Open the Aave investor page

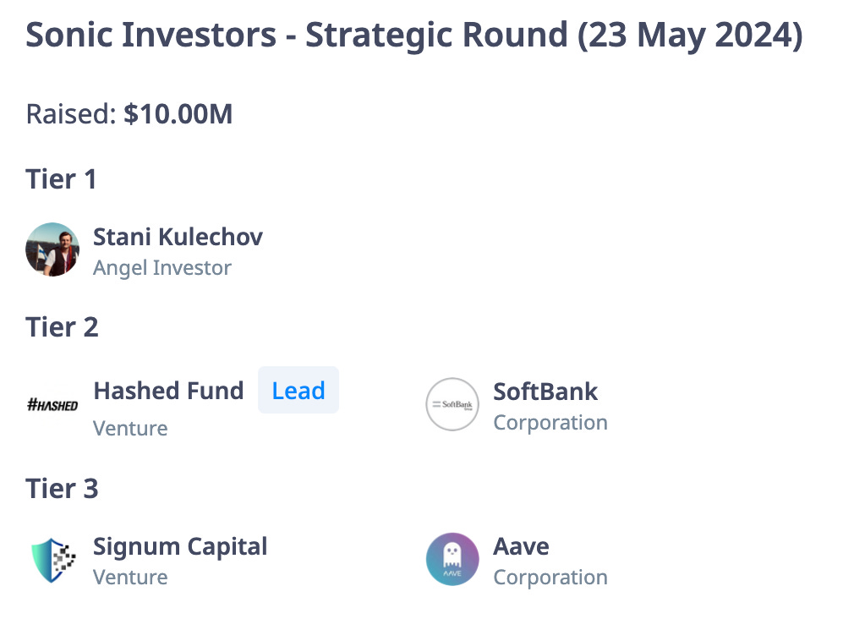(521, 546)
